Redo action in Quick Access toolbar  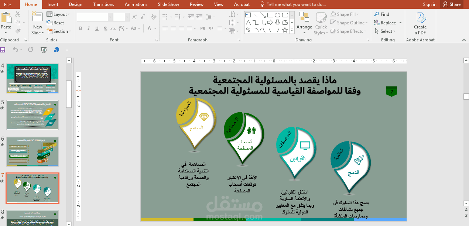30,49
